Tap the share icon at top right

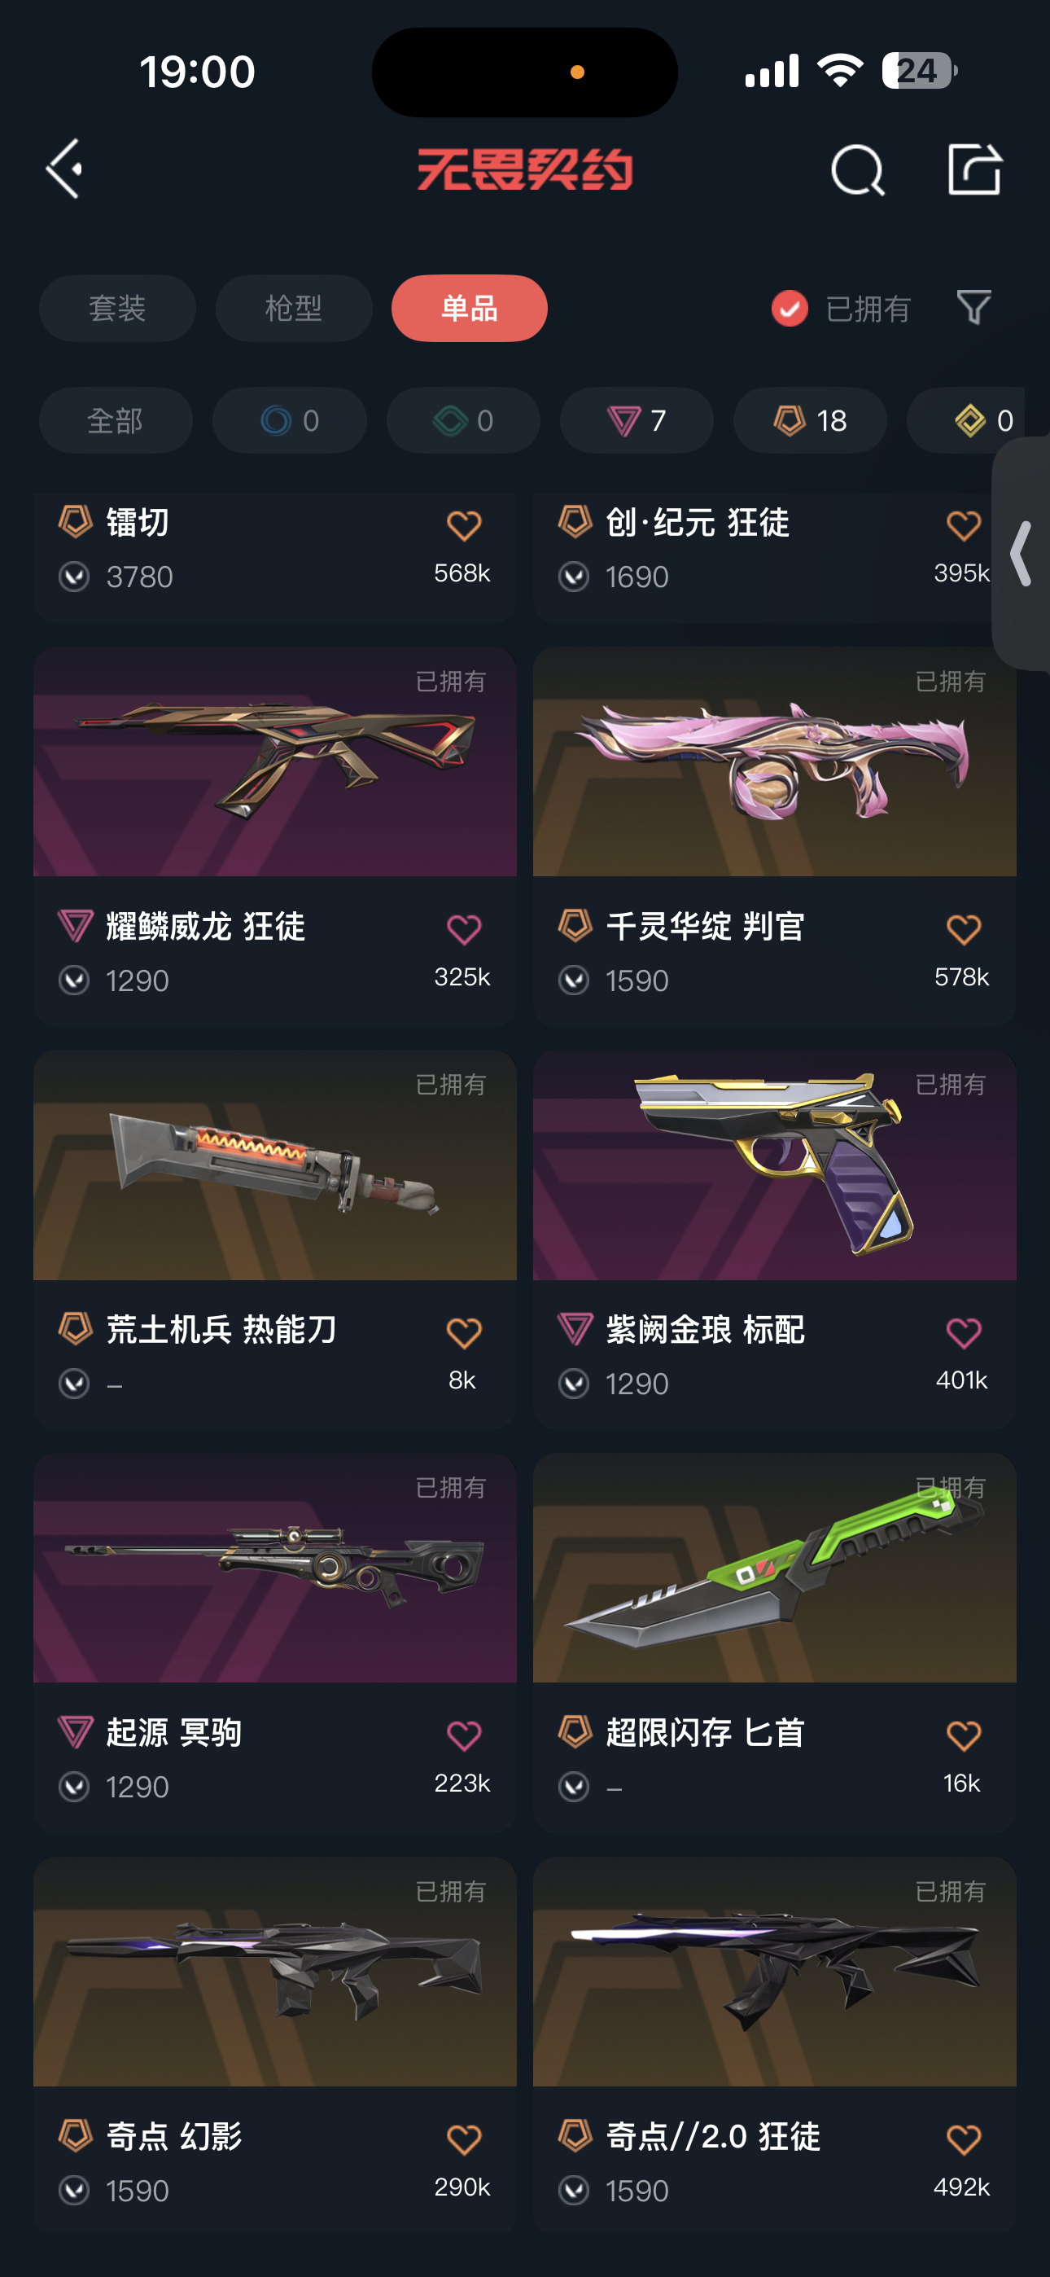(974, 168)
